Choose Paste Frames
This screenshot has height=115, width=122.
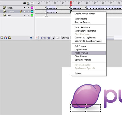coord(81,53)
